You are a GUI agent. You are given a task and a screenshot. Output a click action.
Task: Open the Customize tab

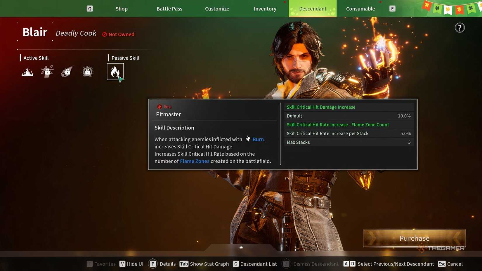[x=217, y=9]
